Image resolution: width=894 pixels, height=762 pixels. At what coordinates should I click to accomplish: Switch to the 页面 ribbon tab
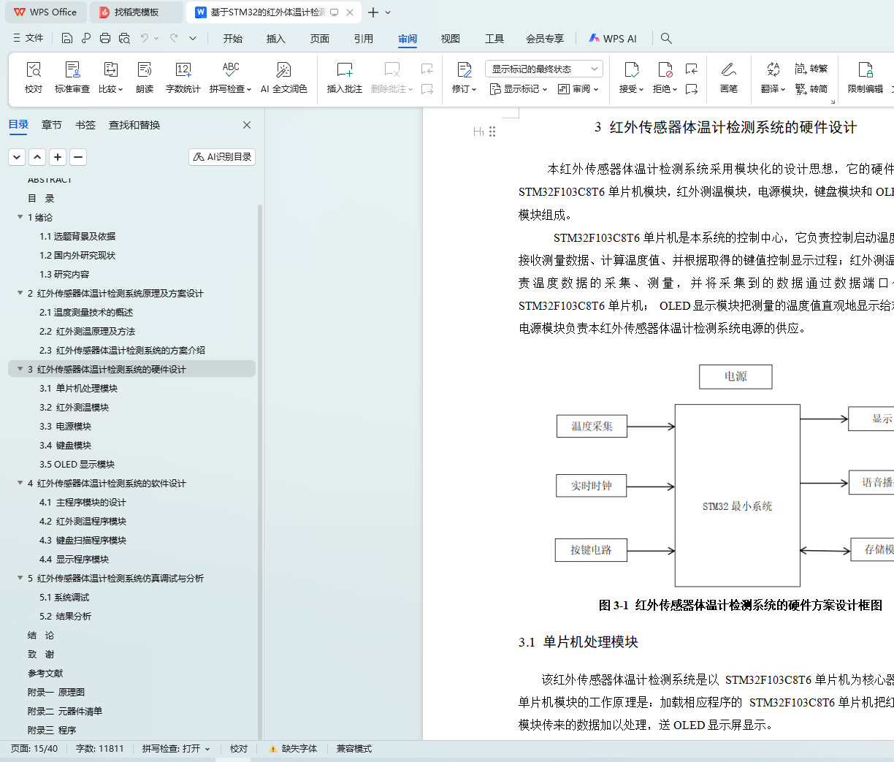(320, 39)
